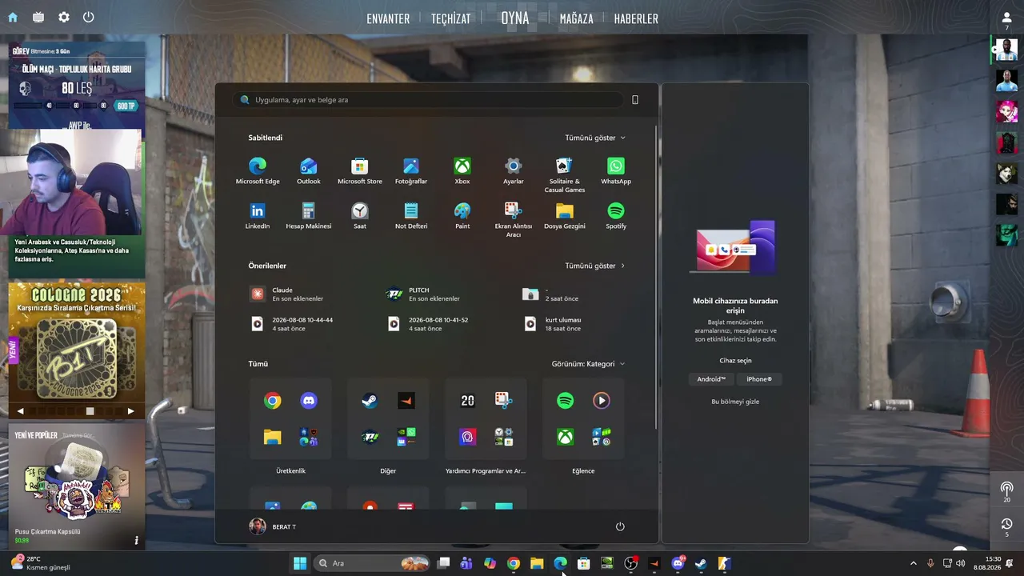Open the BERAT T user account
Screen dimensions: 1024x576
(273, 526)
